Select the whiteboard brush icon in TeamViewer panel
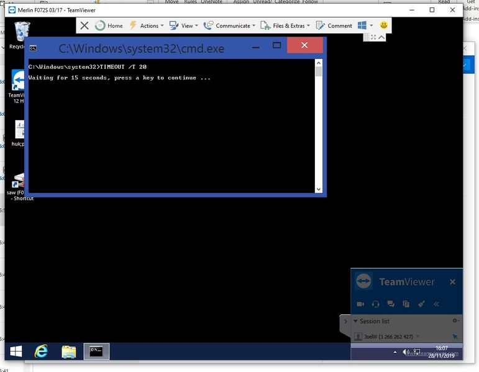This screenshot has width=479, height=372. point(421,304)
